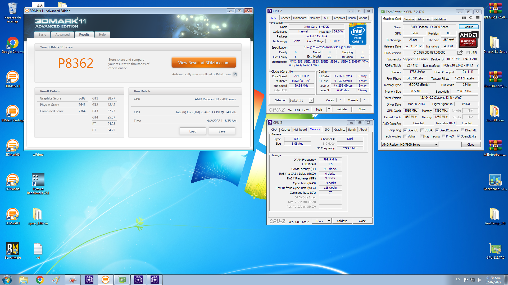Screen dimensions: 508x285
Task: Open DirectX_11_Setup folder icon
Action: [495, 45]
